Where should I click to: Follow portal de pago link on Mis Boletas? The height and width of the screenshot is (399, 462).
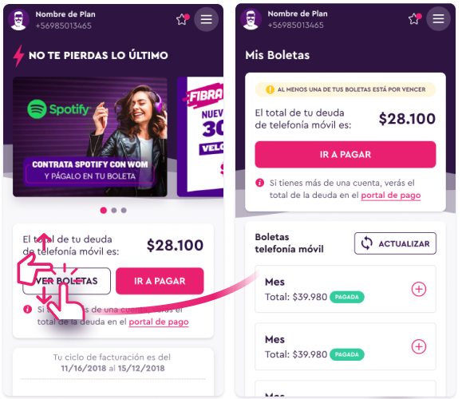coord(391,196)
